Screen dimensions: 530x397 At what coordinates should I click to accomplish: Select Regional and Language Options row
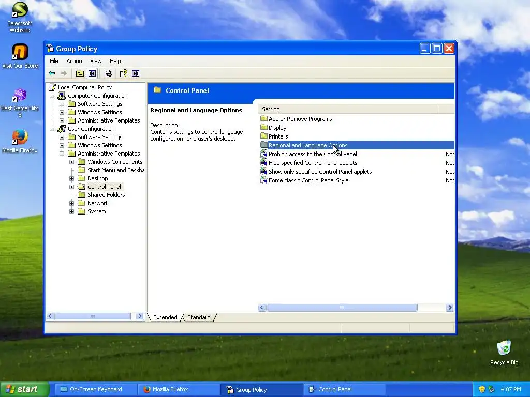(357, 145)
